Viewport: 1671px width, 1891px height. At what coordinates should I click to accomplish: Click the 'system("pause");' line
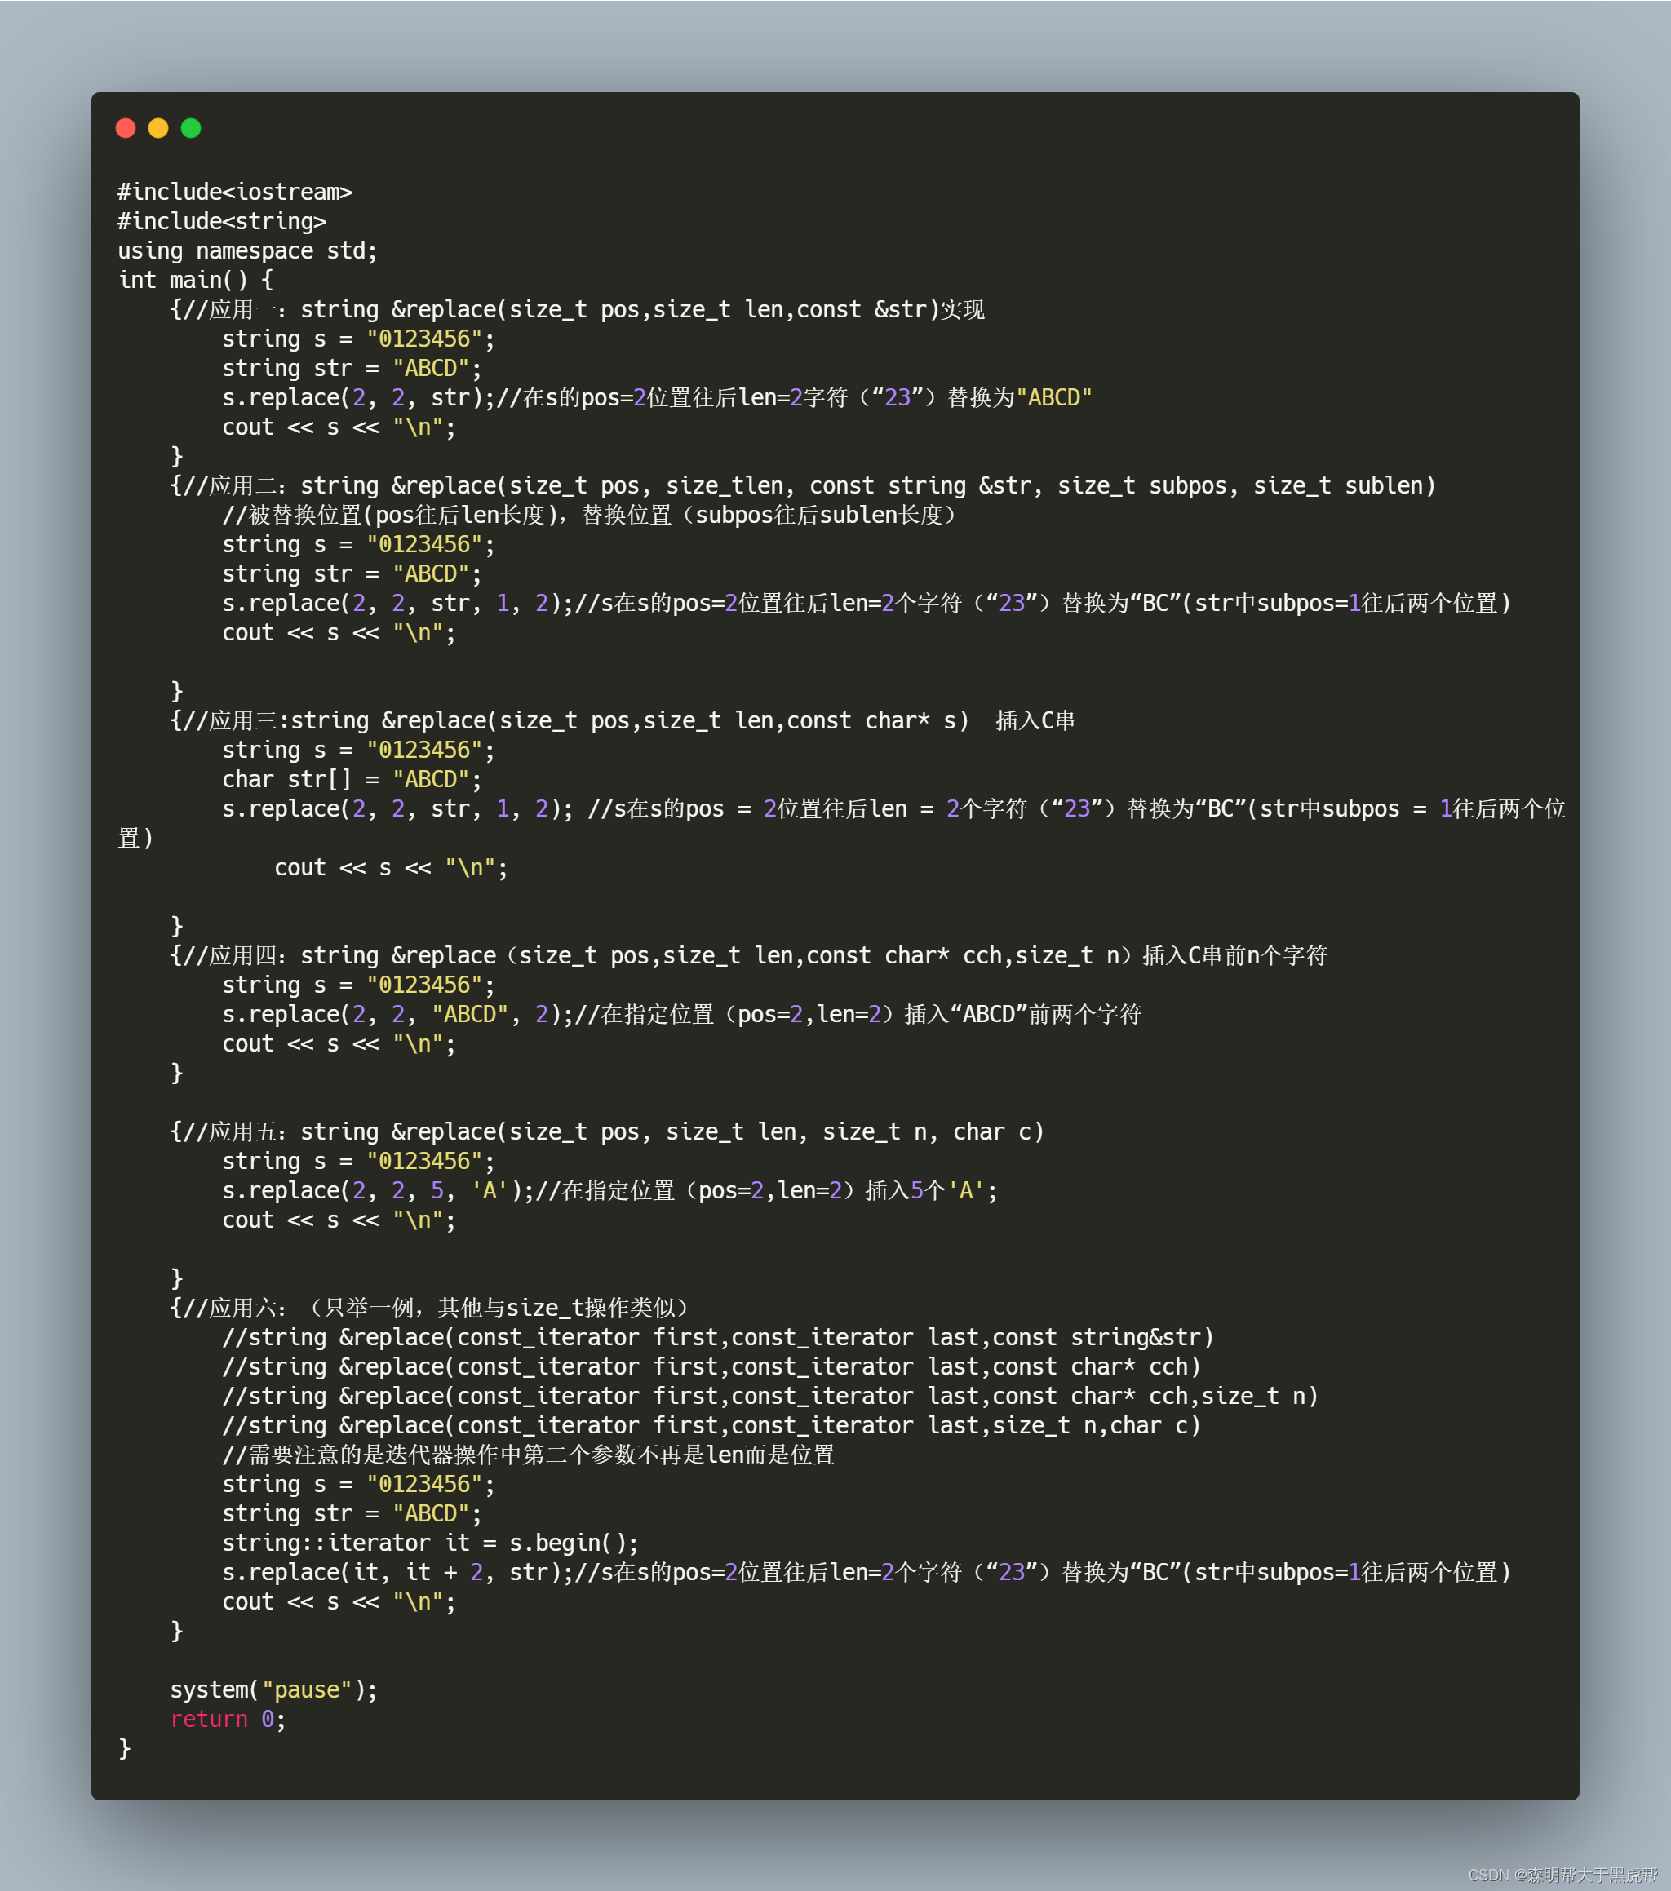click(x=274, y=1690)
